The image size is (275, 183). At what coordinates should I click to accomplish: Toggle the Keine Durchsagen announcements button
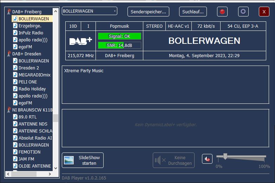173,160
